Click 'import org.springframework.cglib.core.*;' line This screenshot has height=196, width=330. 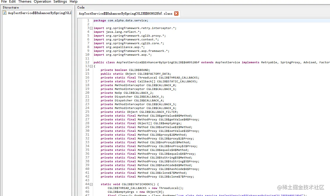point(129,43)
